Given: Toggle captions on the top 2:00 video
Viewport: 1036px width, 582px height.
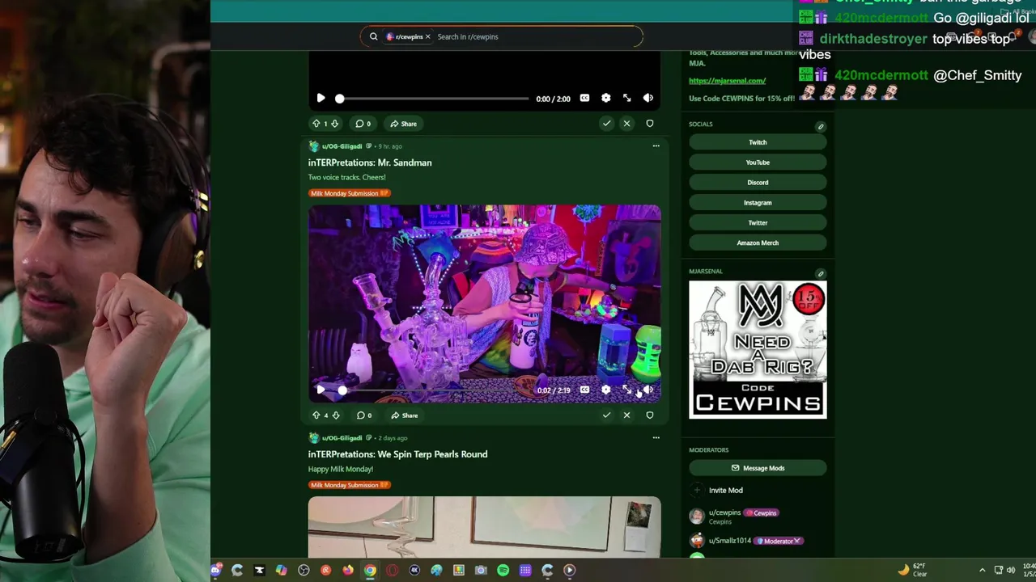Looking at the screenshot, I should (584, 98).
